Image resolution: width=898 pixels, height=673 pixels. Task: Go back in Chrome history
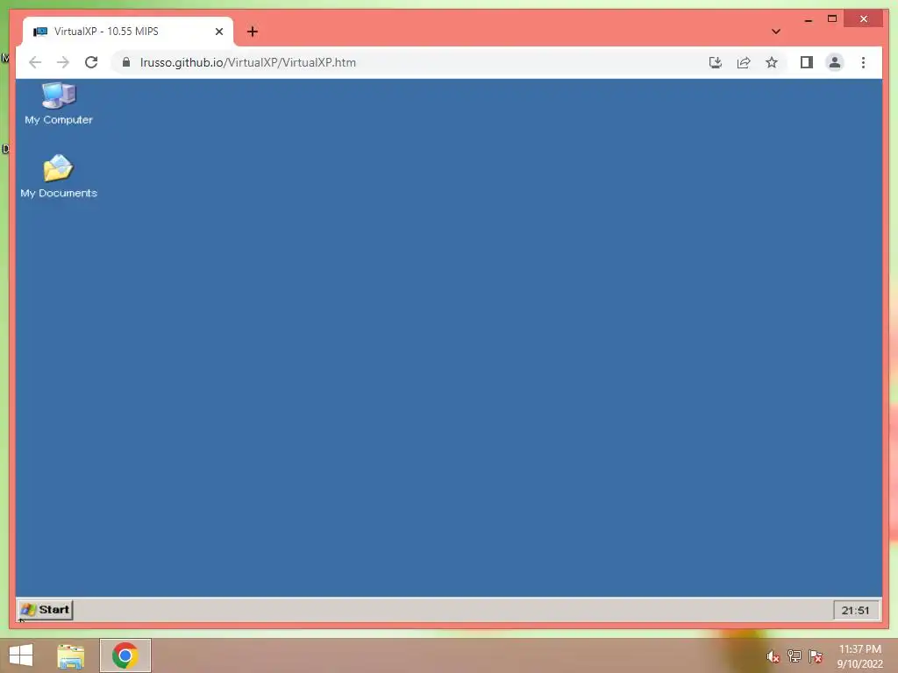coord(35,62)
